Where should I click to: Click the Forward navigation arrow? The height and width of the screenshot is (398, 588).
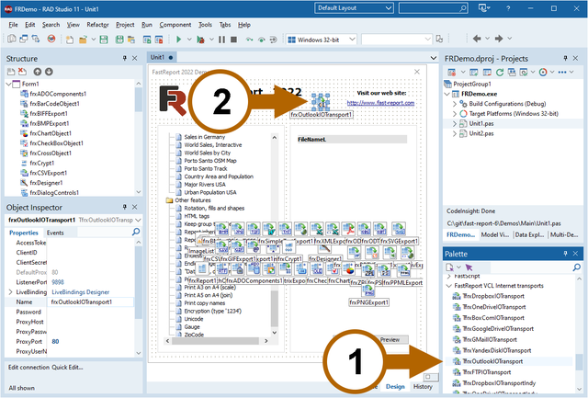pyautogui.click(x=499, y=39)
